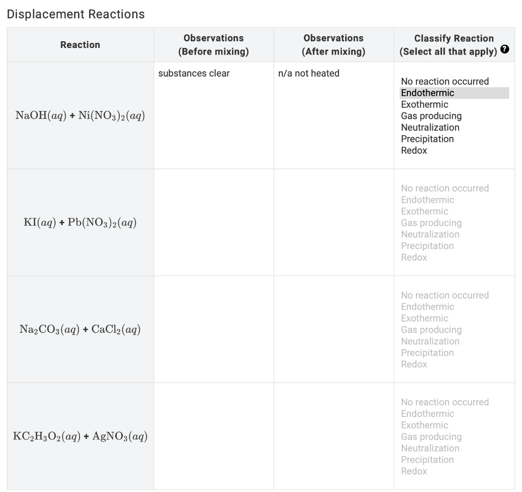Click the After mixing observations field for KI reaction
This screenshot has height=492, width=522.
333,222
